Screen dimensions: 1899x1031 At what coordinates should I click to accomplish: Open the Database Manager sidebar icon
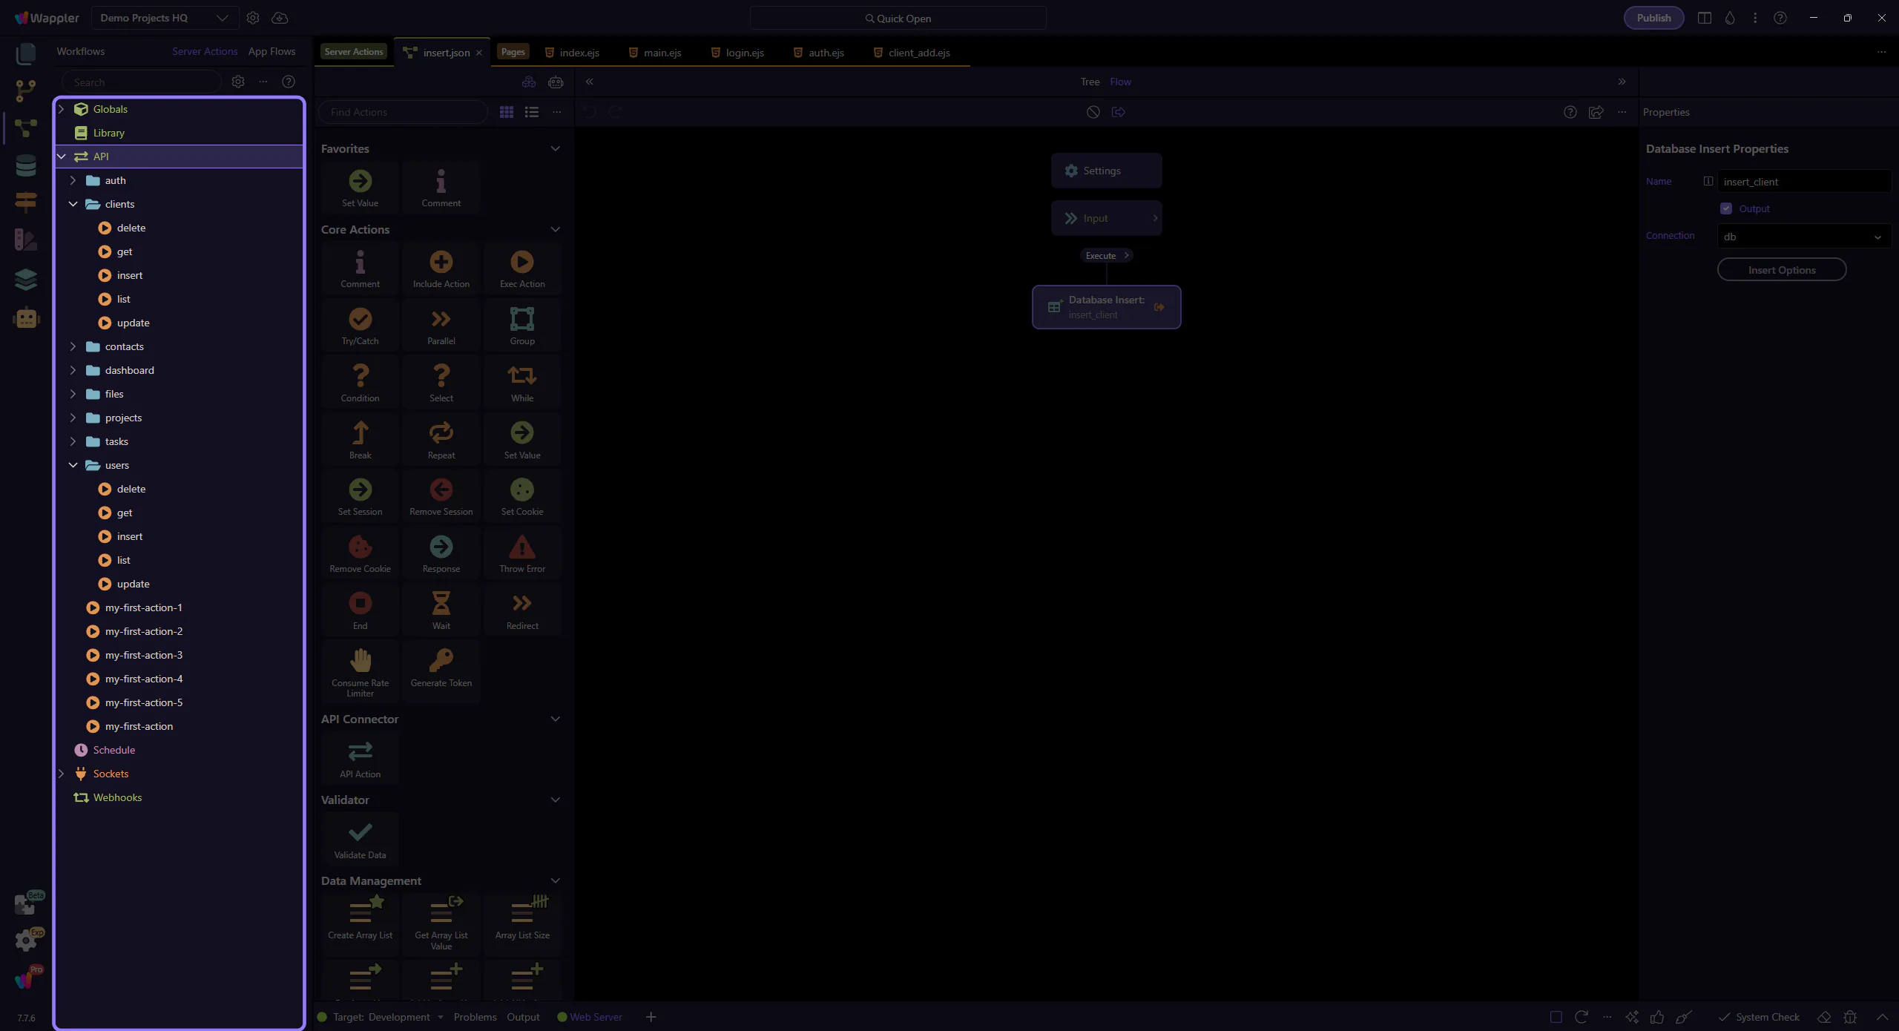pyautogui.click(x=26, y=165)
